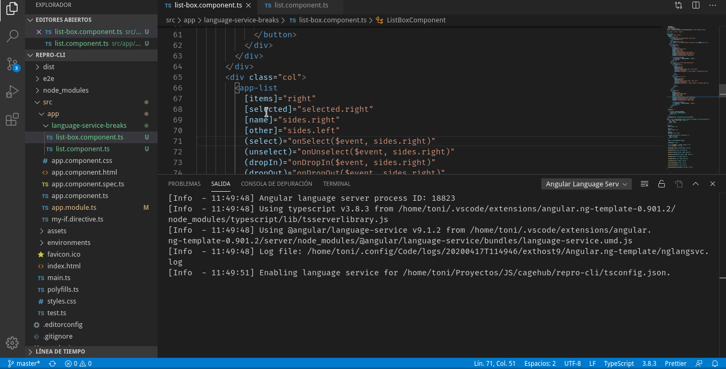The height and width of the screenshot is (369, 726).
Task: Toggle output scroll lock icon
Action: tap(662, 184)
